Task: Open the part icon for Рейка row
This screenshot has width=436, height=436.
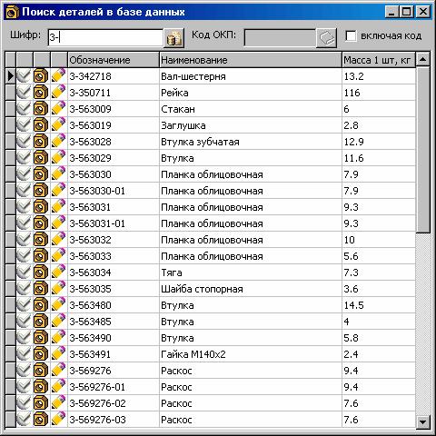Action: point(41,92)
